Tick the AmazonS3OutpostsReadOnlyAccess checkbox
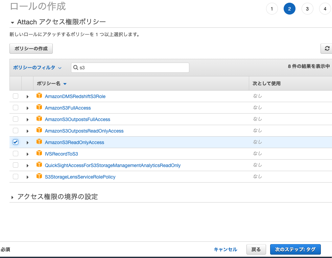The width and height of the screenshot is (332, 258). point(16,131)
